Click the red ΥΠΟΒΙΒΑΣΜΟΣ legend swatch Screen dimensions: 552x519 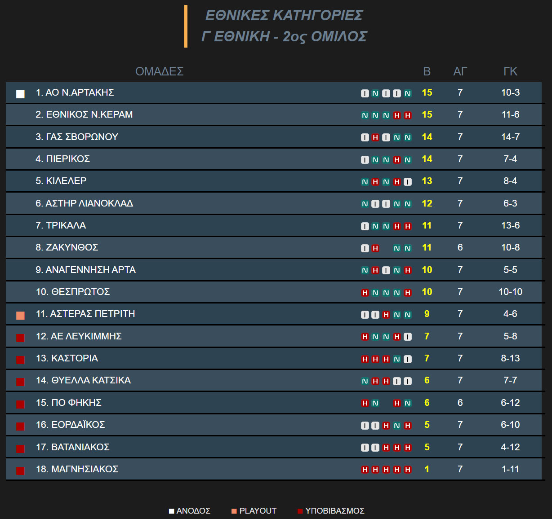pos(300,511)
